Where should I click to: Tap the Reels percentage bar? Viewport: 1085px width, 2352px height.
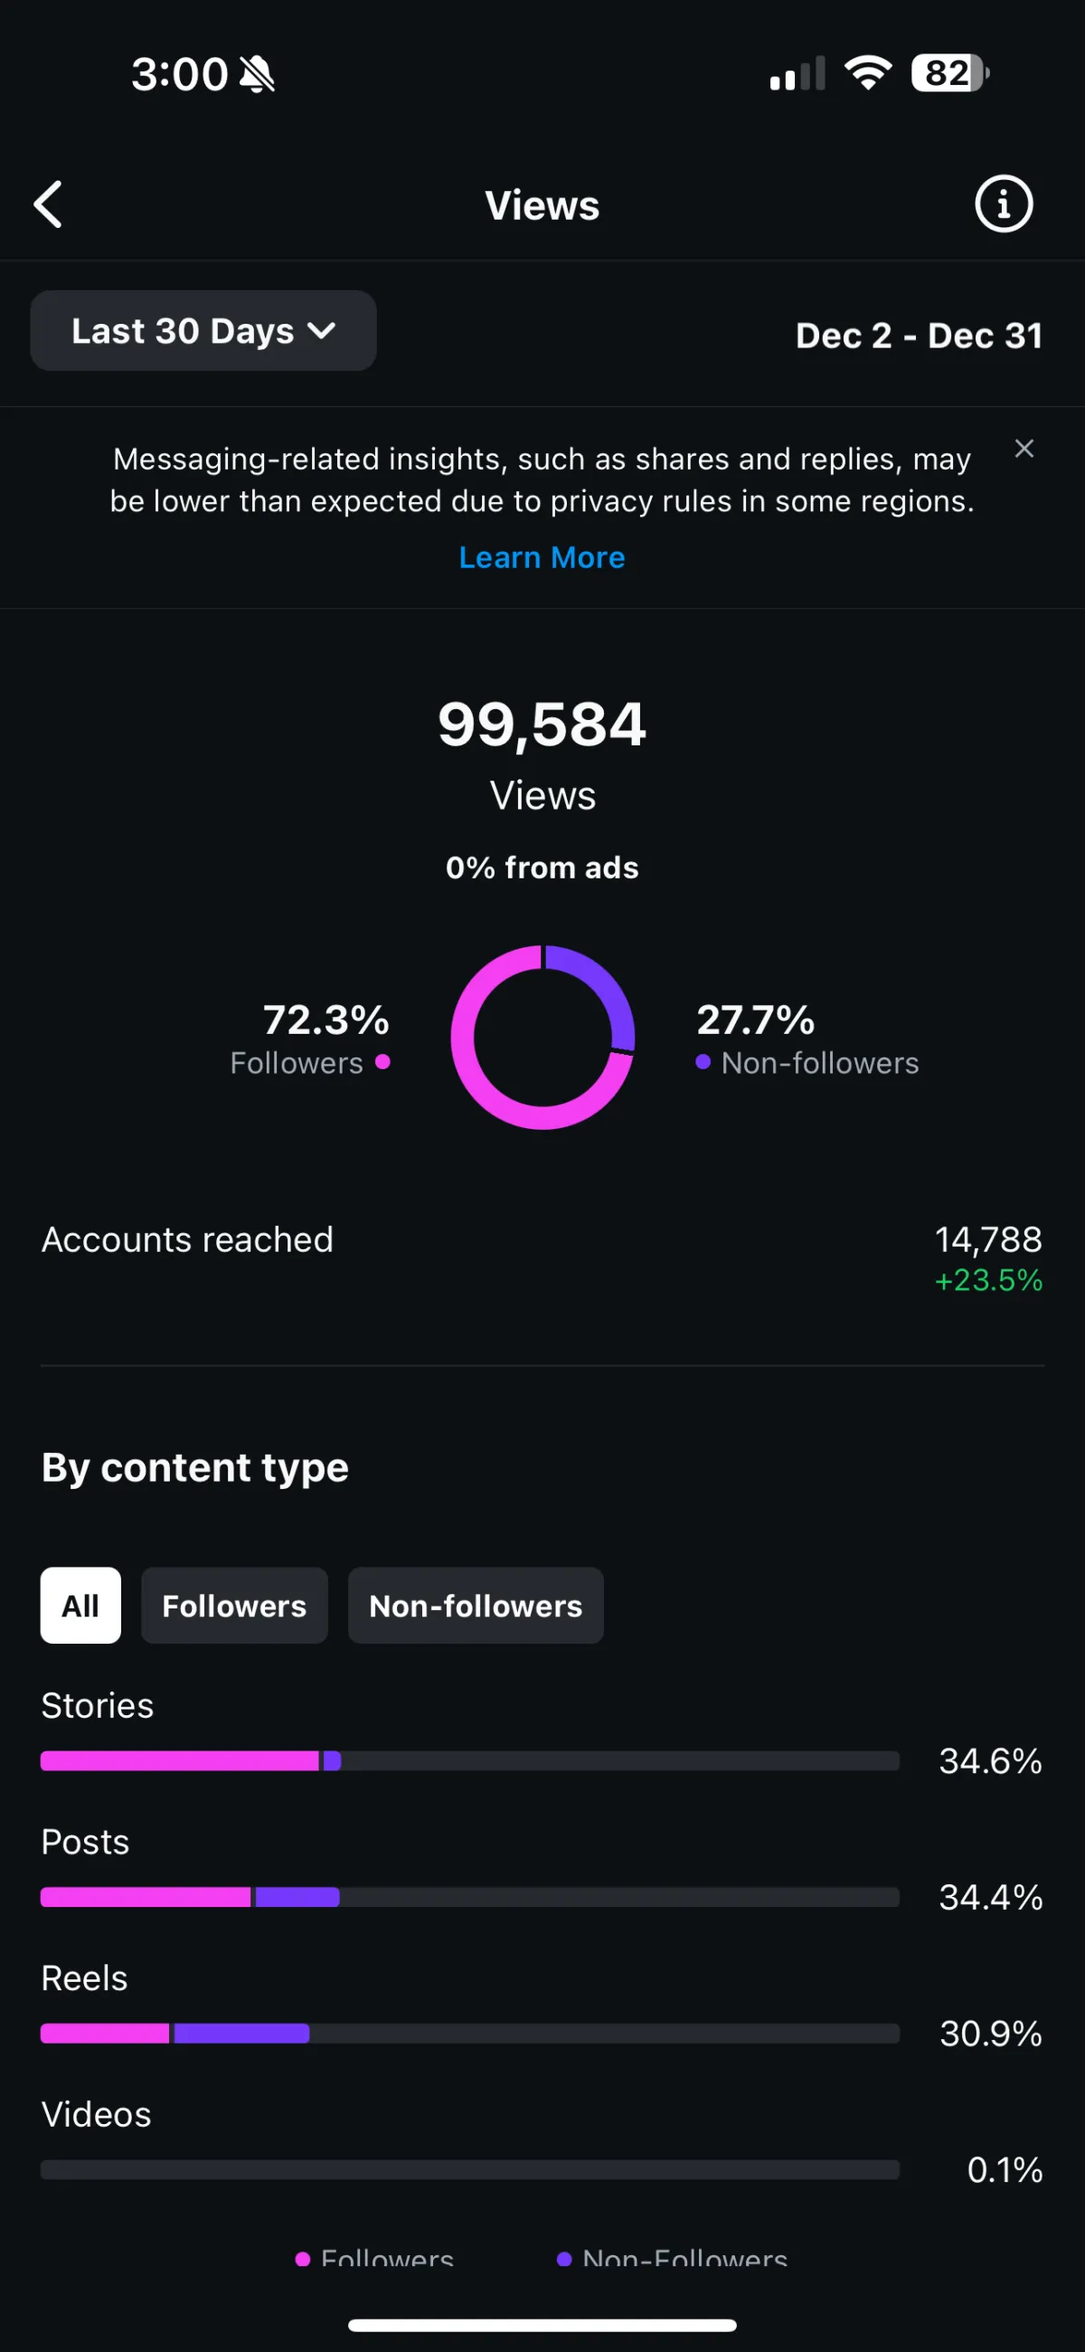[x=470, y=2034]
